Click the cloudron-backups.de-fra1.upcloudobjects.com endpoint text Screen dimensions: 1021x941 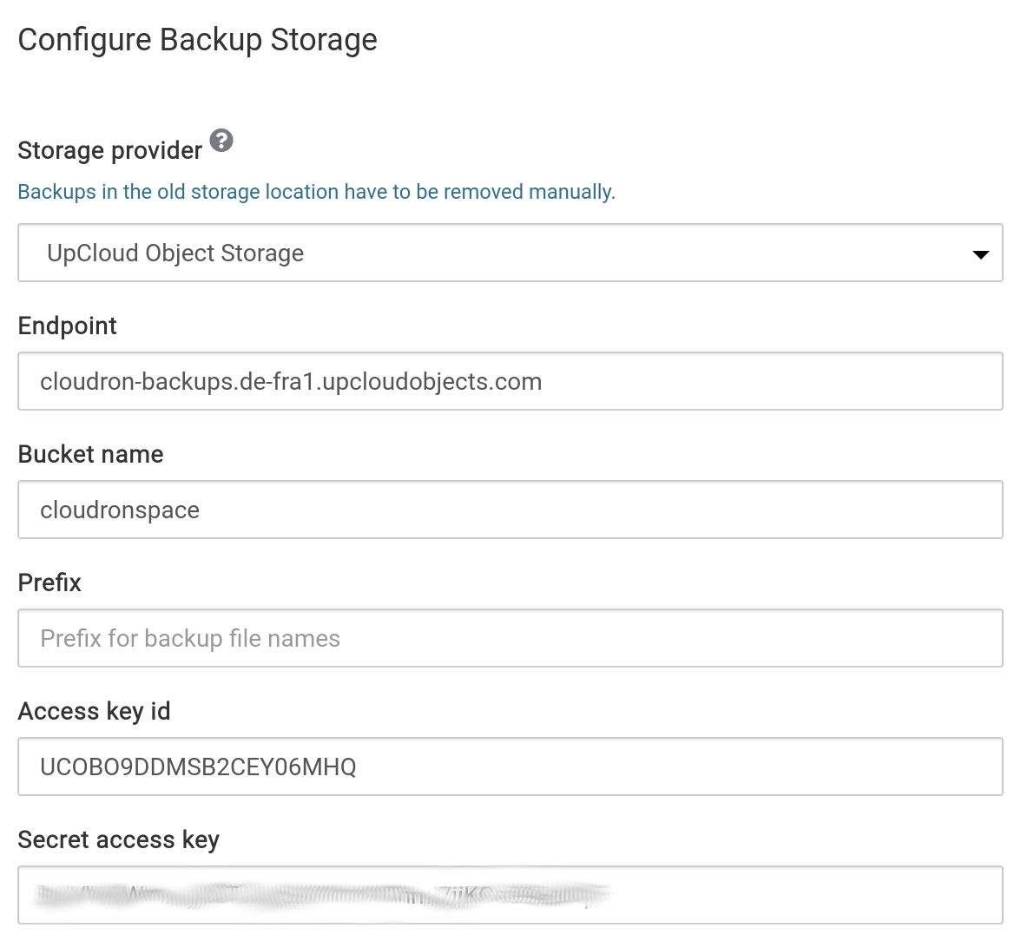[x=291, y=382]
